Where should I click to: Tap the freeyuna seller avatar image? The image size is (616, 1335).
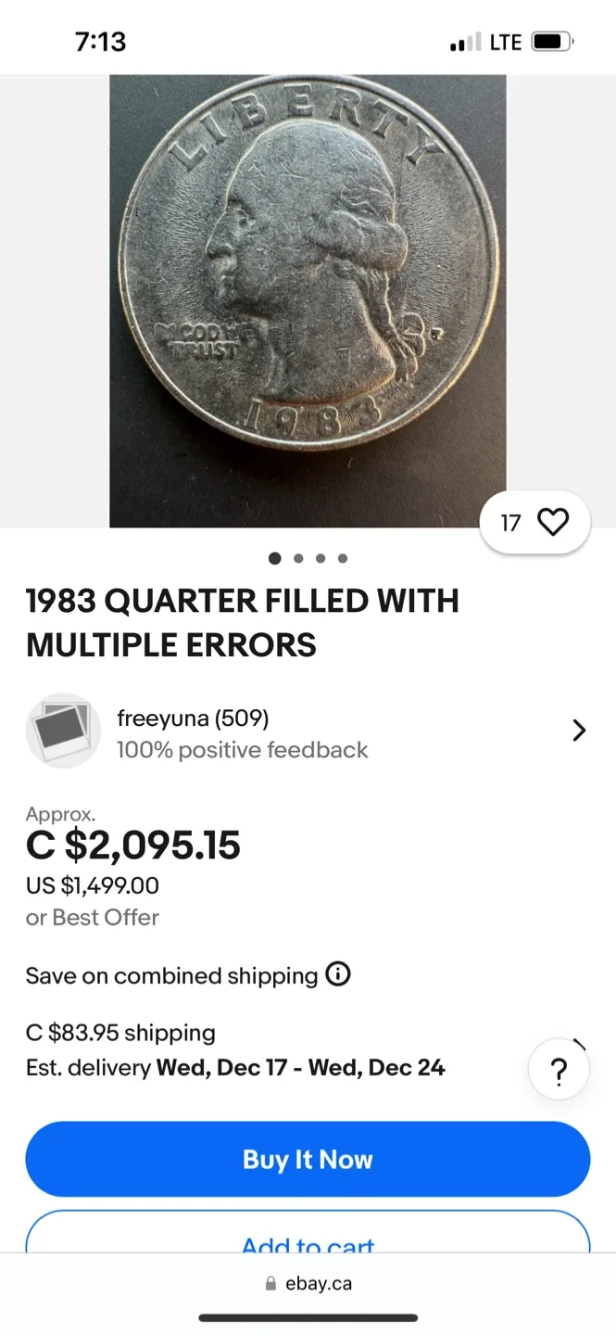click(x=63, y=731)
